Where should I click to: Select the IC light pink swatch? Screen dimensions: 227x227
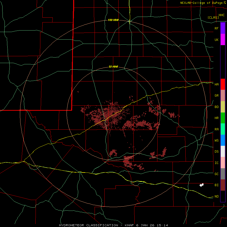coord(223,163)
